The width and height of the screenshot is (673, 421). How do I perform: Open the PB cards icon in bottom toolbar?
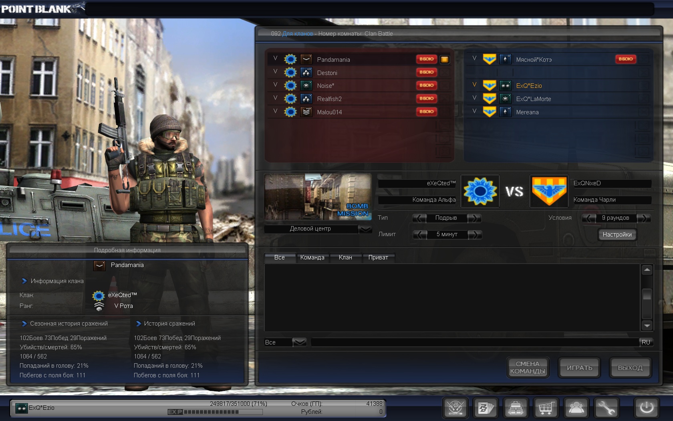tap(486, 408)
